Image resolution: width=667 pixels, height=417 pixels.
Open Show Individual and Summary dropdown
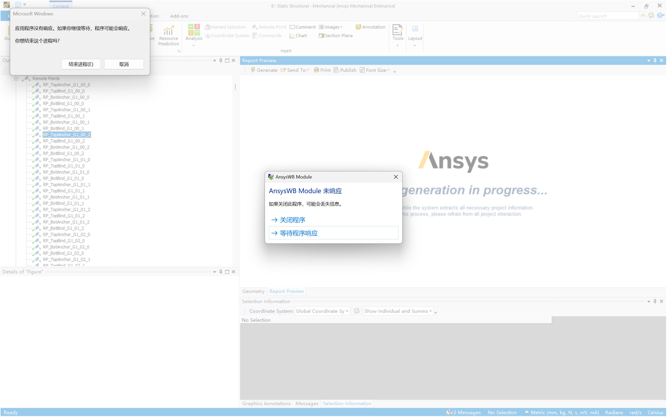pos(398,311)
